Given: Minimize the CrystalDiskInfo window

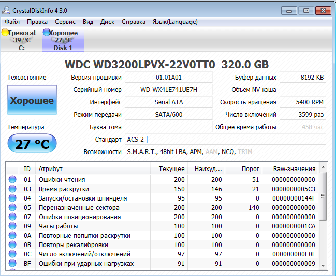Looking at the screenshot, I should [289, 11].
